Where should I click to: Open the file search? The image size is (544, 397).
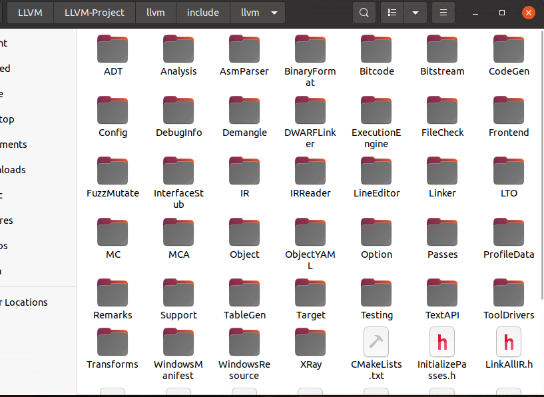click(364, 13)
